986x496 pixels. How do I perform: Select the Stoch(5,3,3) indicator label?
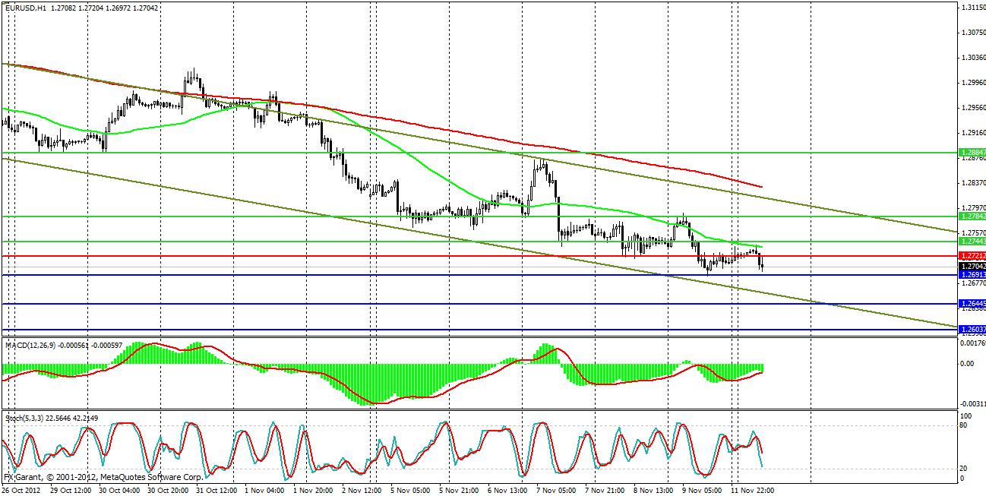pyautogui.click(x=23, y=419)
